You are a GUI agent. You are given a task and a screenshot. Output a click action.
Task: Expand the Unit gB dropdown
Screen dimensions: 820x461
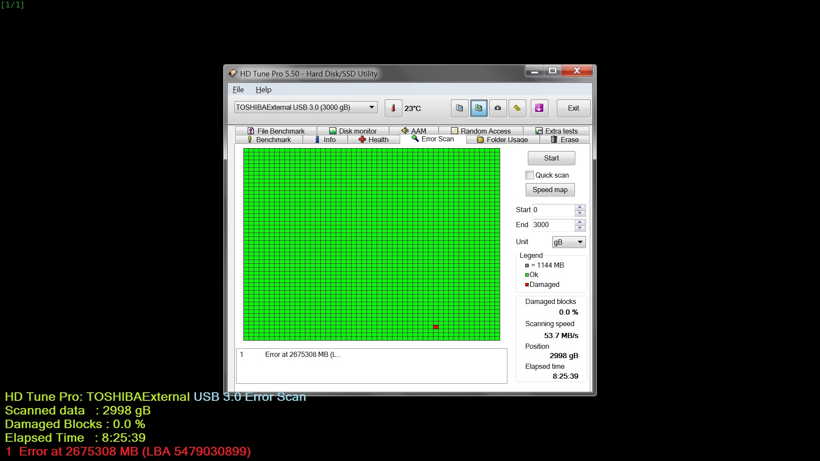pyautogui.click(x=580, y=242)
